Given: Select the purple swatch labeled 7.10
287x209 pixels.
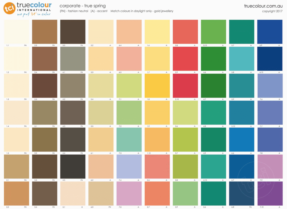Looking at the screenshot, I should click(270, 193).
